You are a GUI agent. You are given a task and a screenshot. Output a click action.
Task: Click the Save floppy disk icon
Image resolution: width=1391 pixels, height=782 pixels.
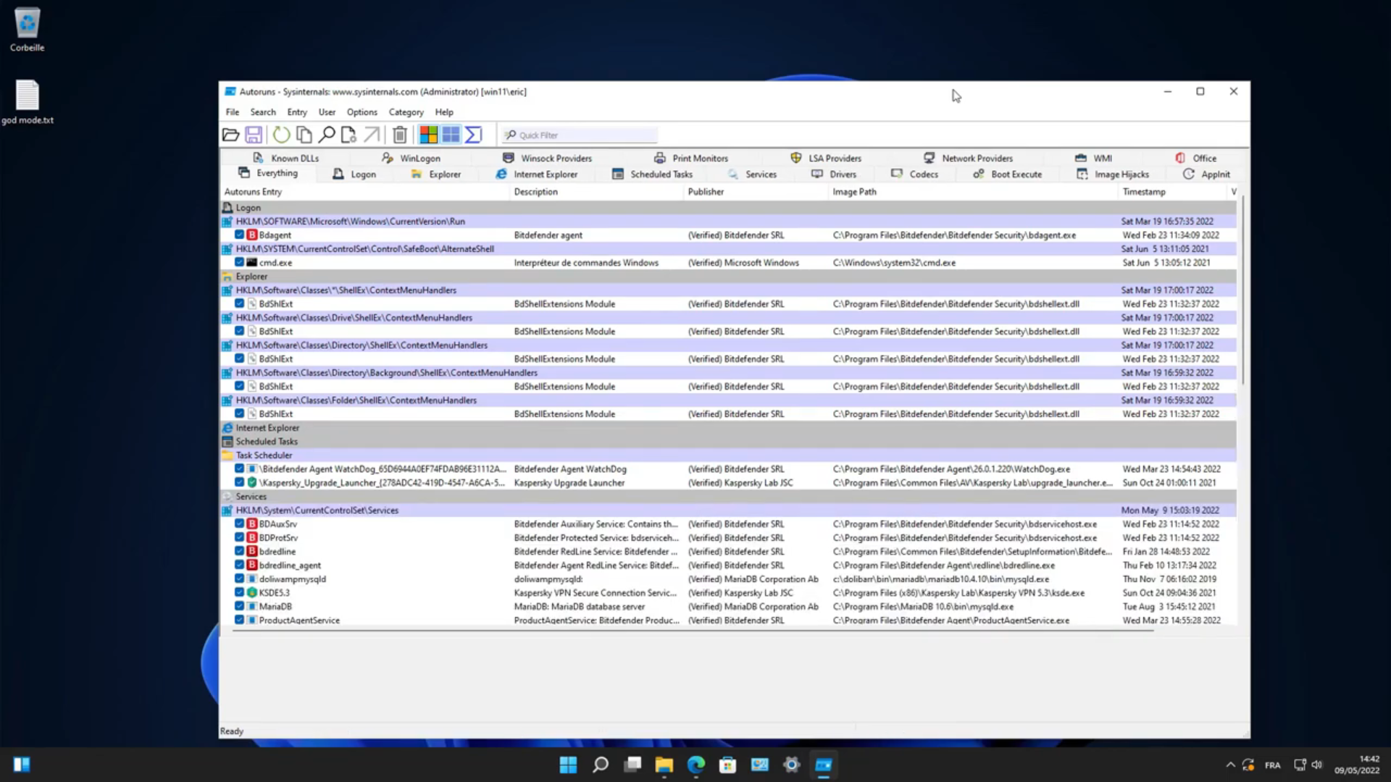[x=254, y=135]
